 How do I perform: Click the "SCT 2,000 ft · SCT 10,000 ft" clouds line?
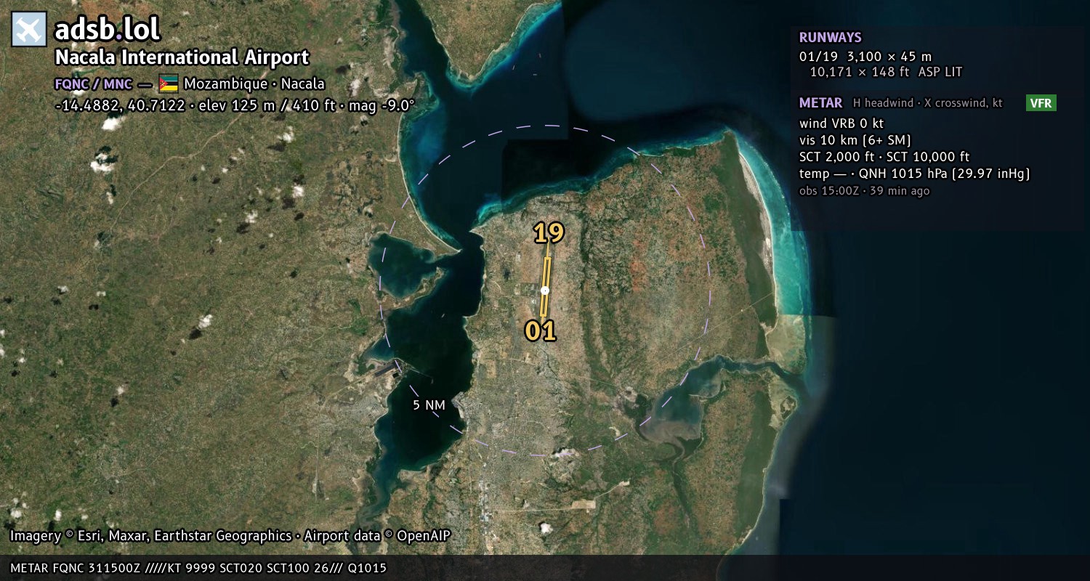tap(884, 157)
